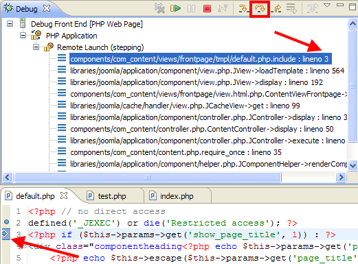
Task: Click the horizontal scrollbar left arrow
Action: (8, 177)
